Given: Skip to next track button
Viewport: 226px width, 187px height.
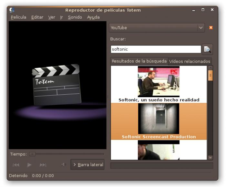Looking at the screenshot, I should pos(43,165).
